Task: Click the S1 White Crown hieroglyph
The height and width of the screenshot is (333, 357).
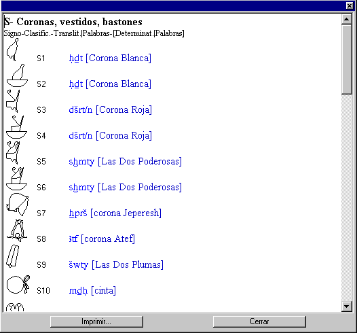Action: tap(12, 50)
